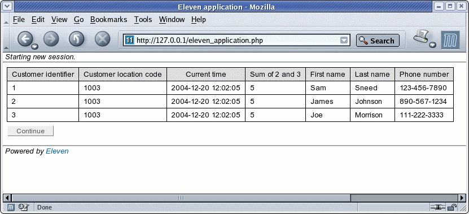
Task: Click the online/offline connection status icon
Action: [x=438, y=207]
